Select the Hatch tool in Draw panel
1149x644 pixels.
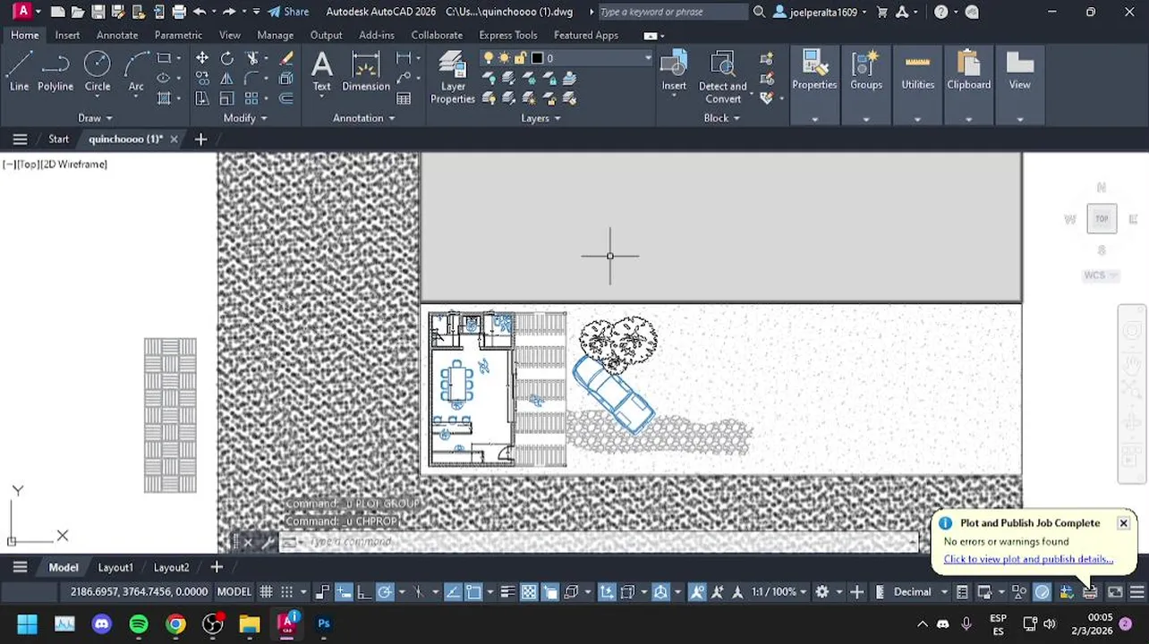pos(164,98)
